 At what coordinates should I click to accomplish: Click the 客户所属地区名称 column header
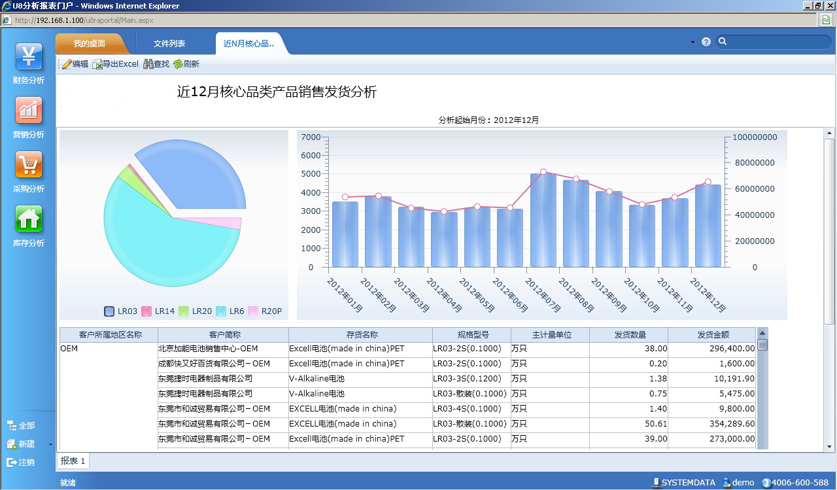pyautogui.click(x=109, y=335)
